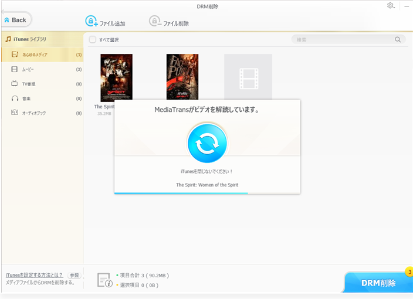The width and height of the screenshot is (413, 299).
Task: Click 選択項目 0 (0B) text
Action: pos(139,285)
